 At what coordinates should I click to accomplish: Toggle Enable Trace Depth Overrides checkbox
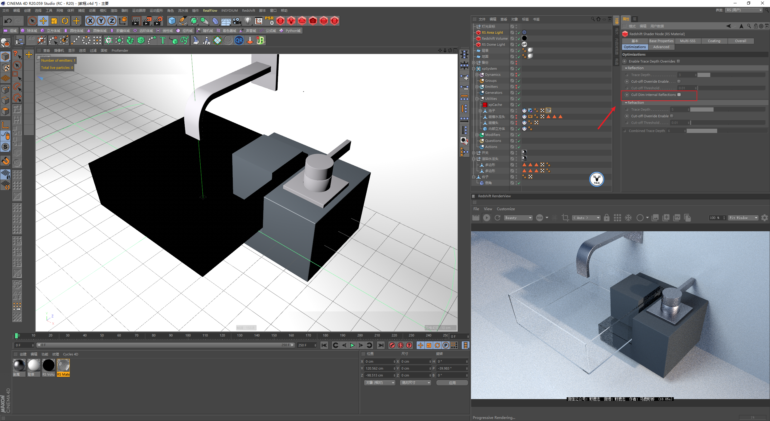click(679, 61)
